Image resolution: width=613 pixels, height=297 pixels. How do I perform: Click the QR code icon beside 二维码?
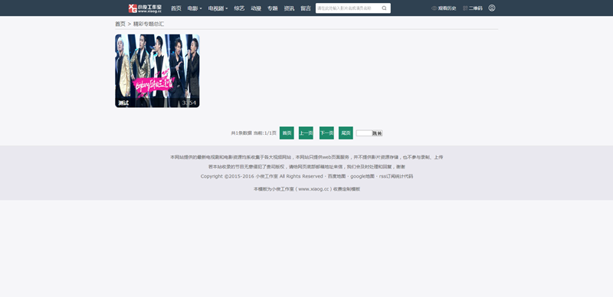[x=465, y=8]
